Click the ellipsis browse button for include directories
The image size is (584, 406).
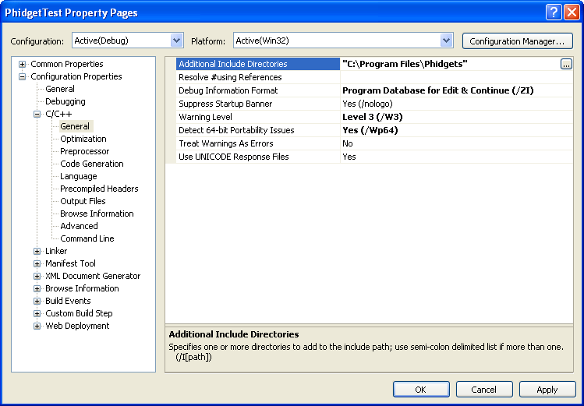tap(566, 64)
